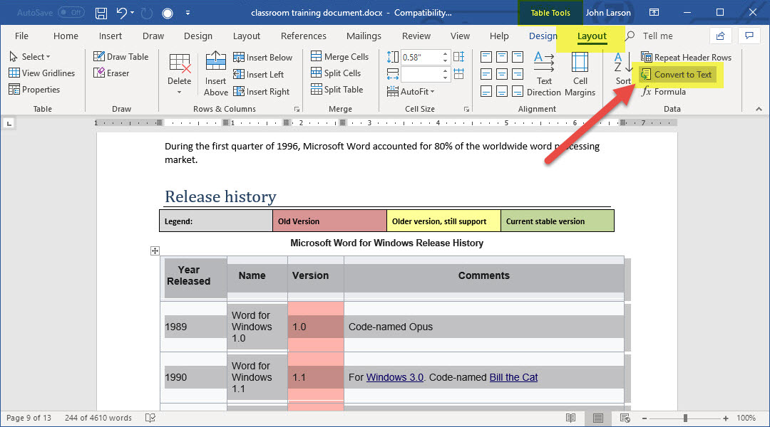
Task: Click the Split Table icon
Action: coord(337,90)
